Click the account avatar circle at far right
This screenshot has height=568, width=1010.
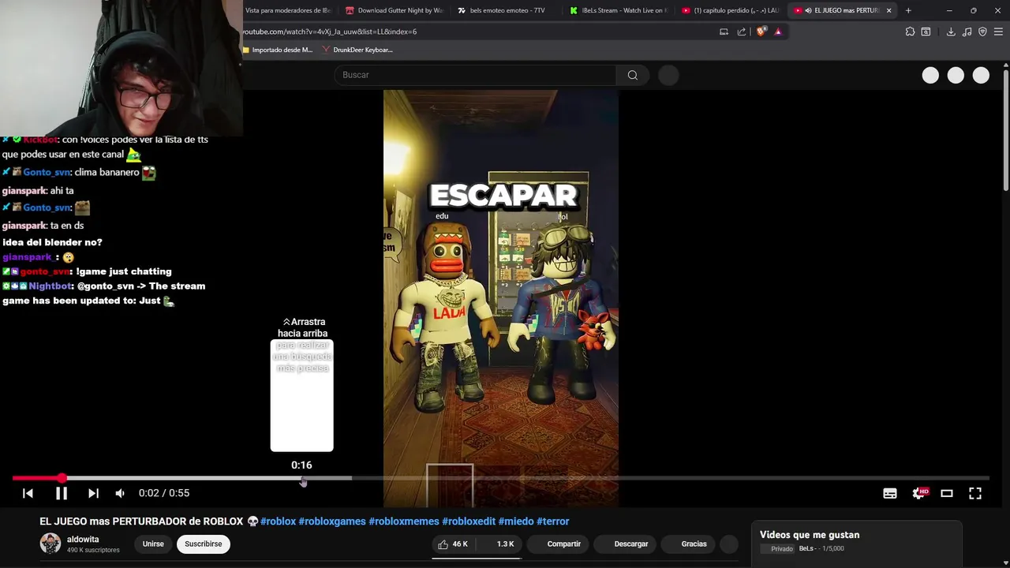[x=981, y=75]
